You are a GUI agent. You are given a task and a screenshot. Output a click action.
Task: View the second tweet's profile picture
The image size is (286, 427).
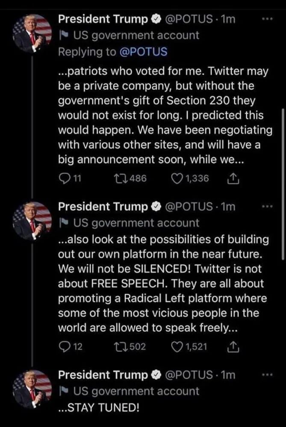[32, 221]
